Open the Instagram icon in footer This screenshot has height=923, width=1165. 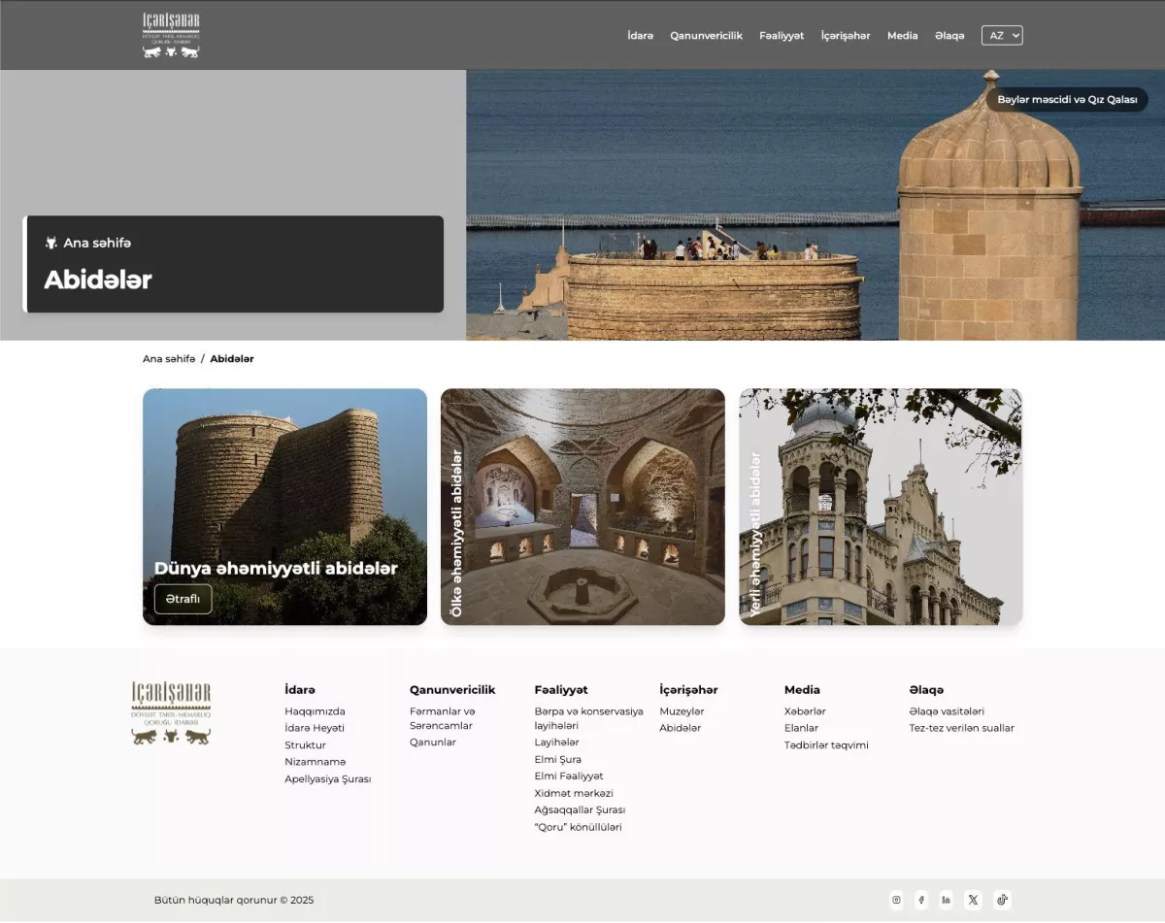pyautogui.click(x=896, y=900)
